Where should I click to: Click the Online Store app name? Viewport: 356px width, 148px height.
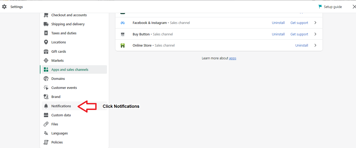pos(142,46)
